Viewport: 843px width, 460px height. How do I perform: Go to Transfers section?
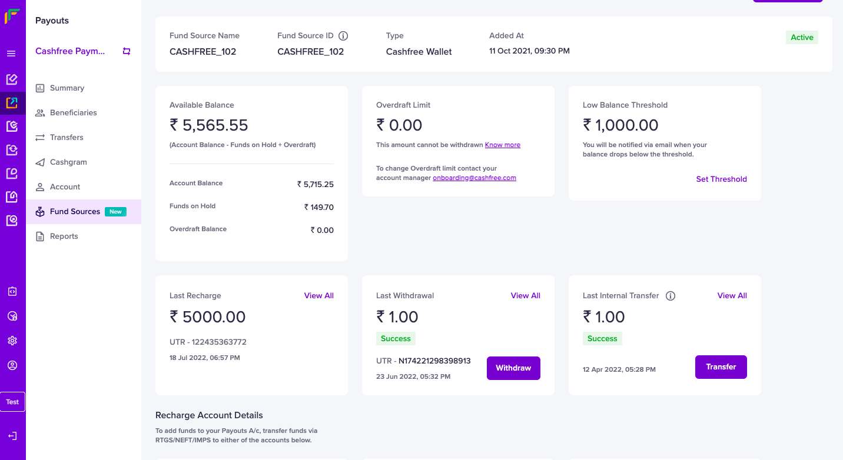tap(67, 137)
